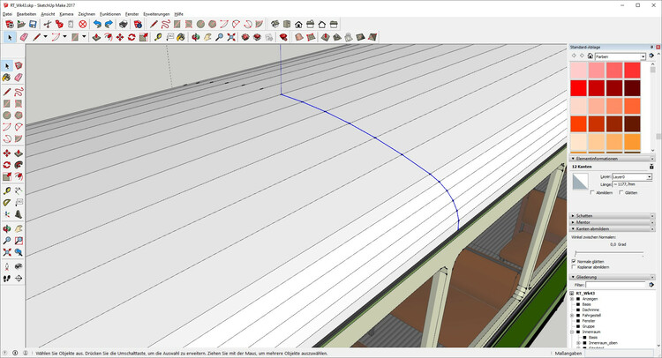The width and height of the screenshot is (662, 358).
Task: Click the red Delete (X) icon
Action: pos(83,25)
